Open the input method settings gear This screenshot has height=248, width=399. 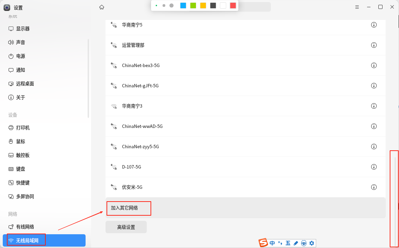[x=312, y=243]
